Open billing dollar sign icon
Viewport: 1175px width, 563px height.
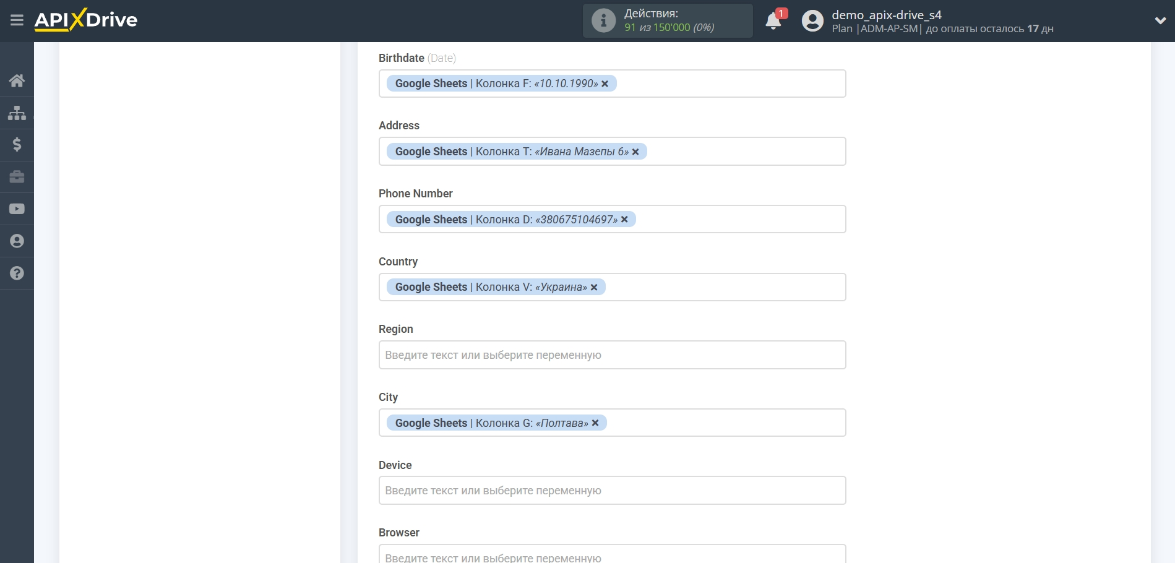click(17, 145)
